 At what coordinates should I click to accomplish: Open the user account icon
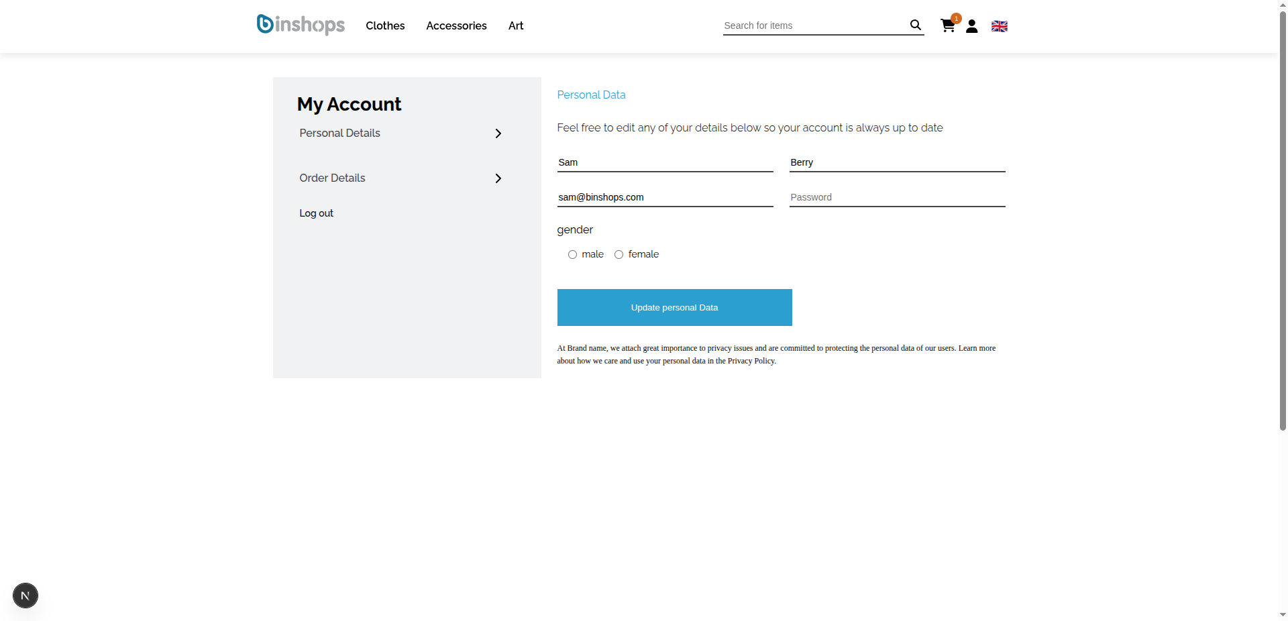[x=971, y=26]
